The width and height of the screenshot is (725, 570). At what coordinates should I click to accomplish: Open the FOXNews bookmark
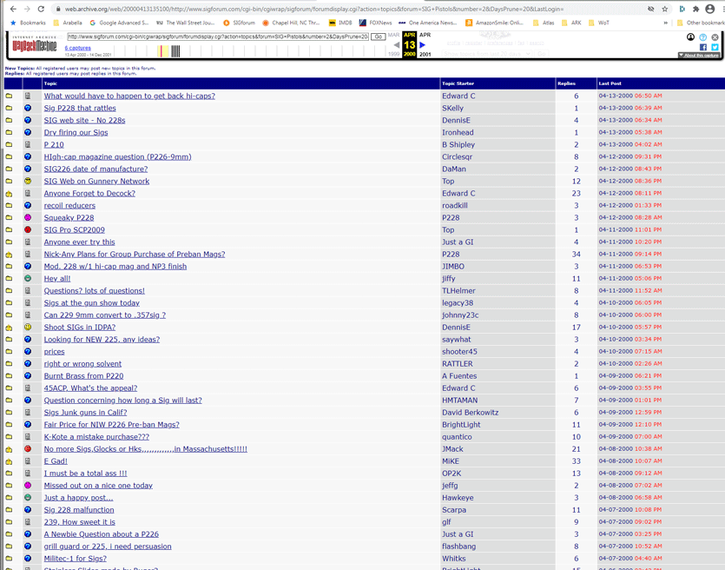click(375, 23)
